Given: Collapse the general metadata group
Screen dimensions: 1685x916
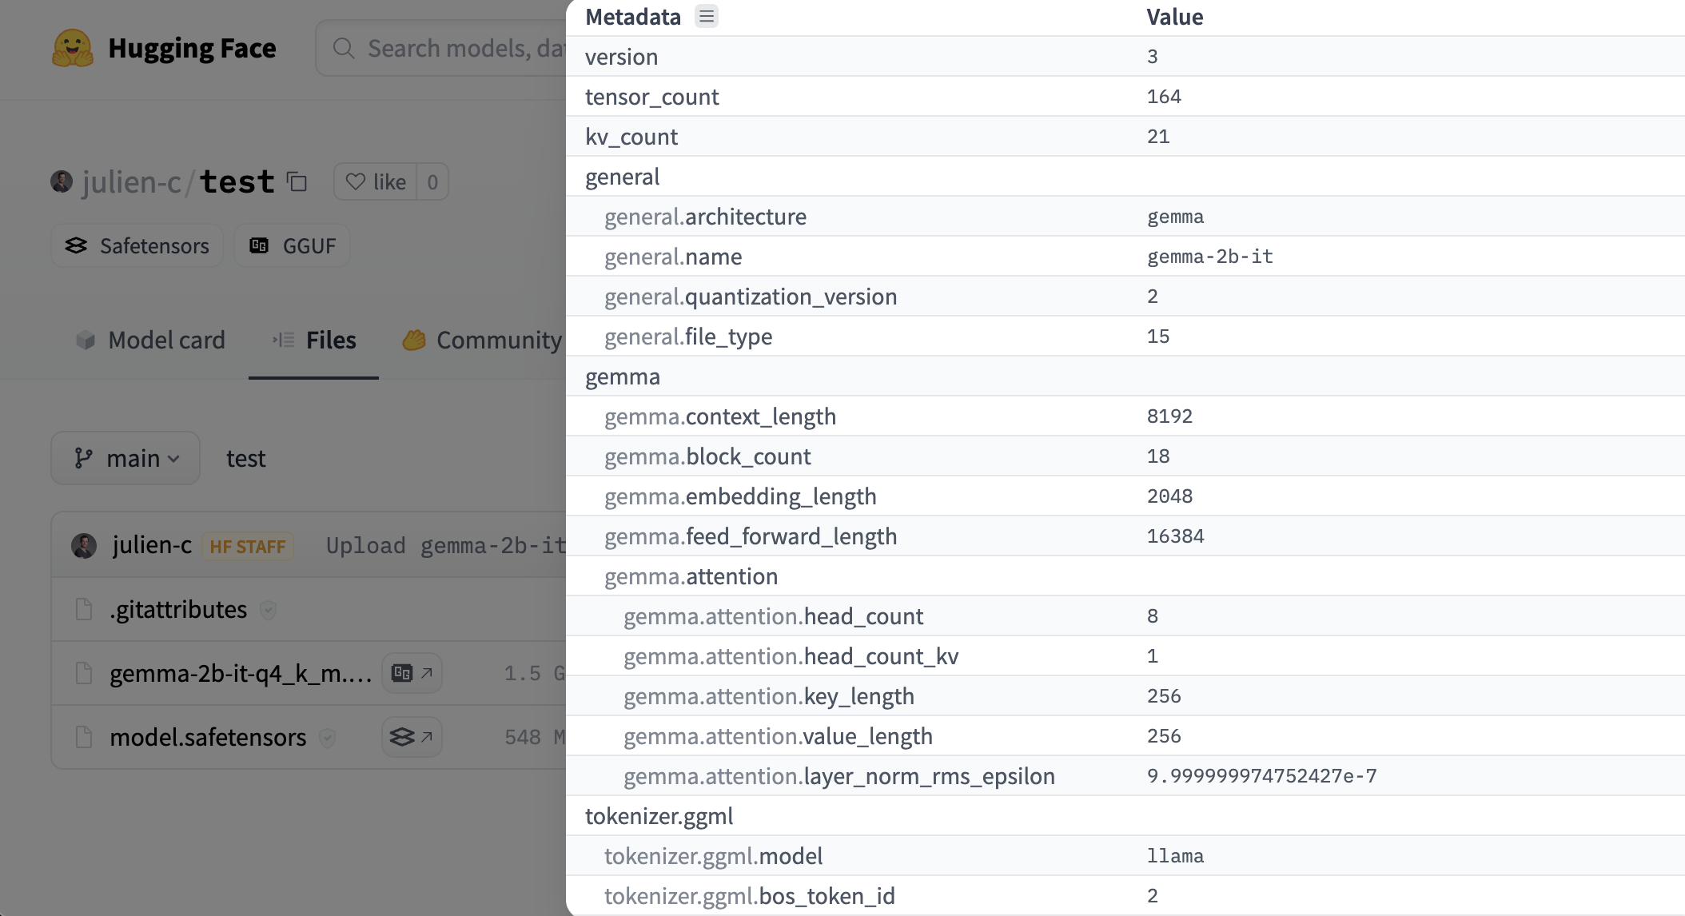Looking at the screenshot, I should [x=623, y=177].
